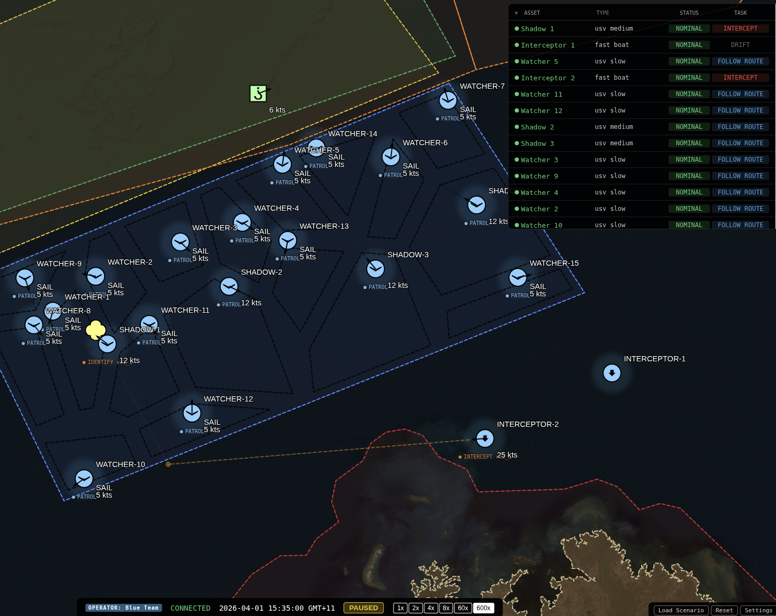The image size is (776, 616).
Task: Select the Watcher-9 vessel icon
Action: 25,277
